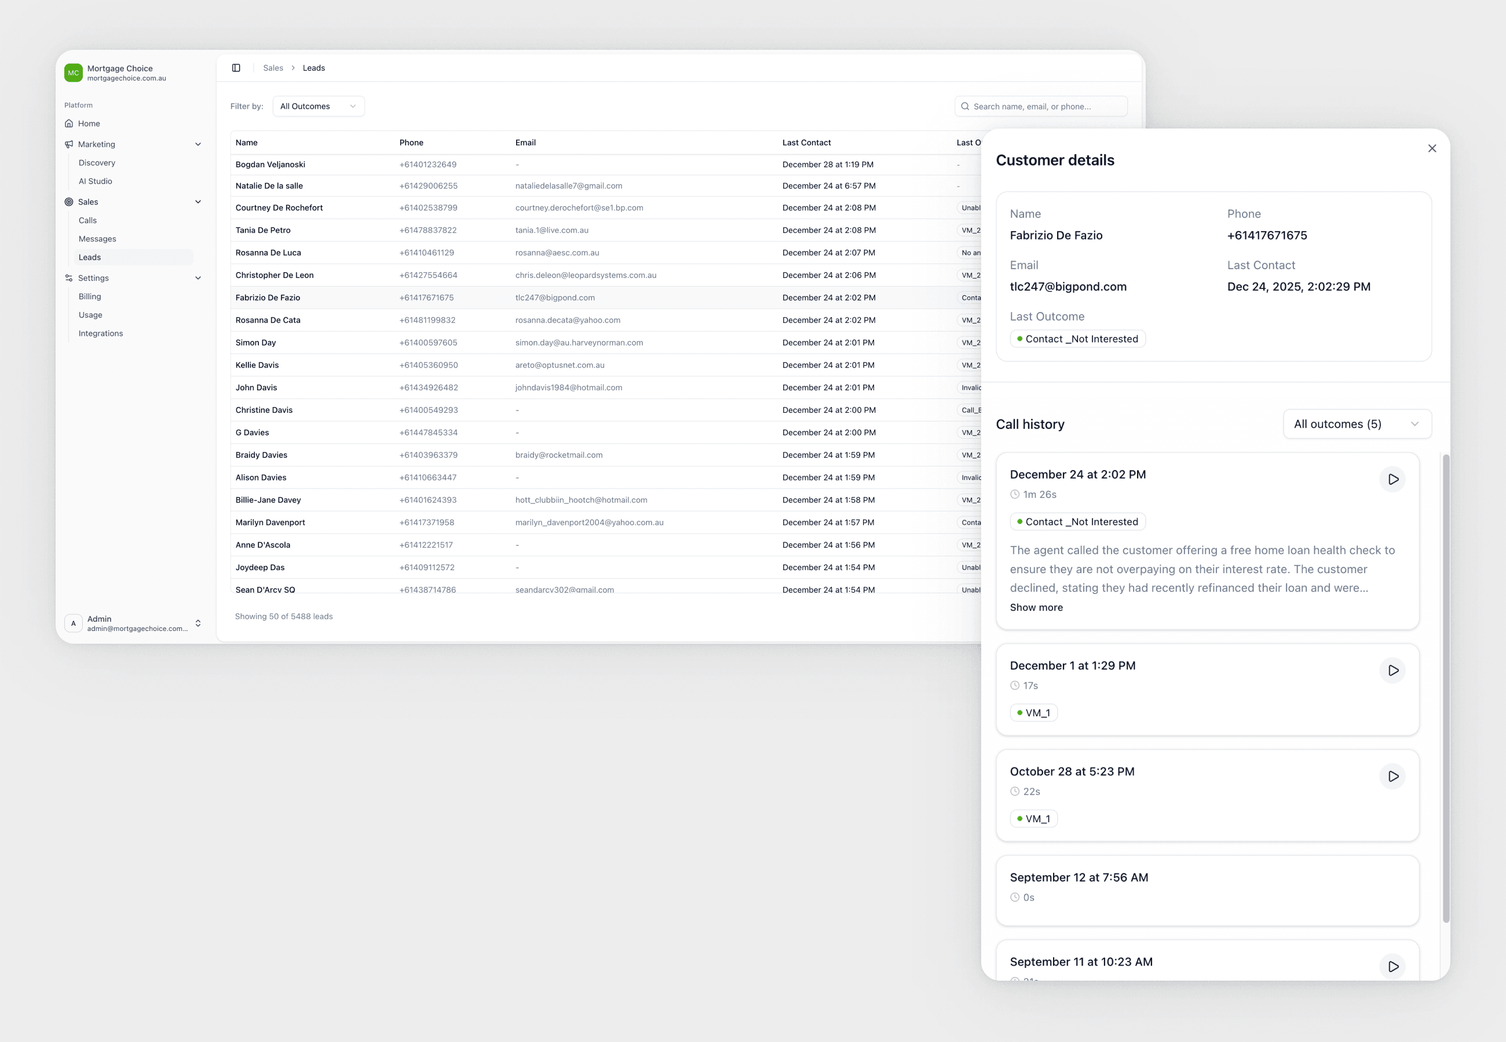Screen dimensions: 1506x1042
Task: Click the Mortgage Choice MC logo
Action: pos(72,72)
